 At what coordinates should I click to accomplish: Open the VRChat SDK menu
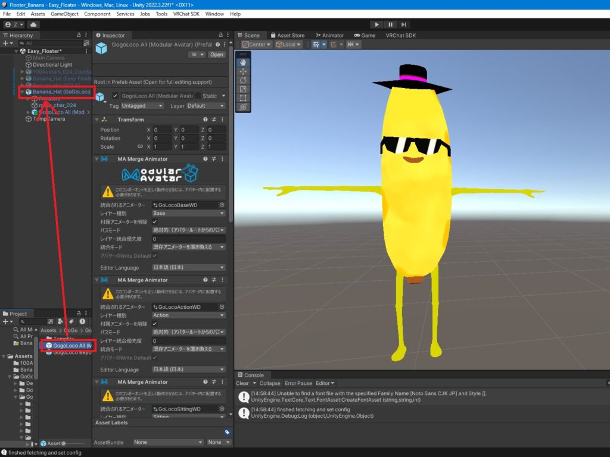[x=187, y=14]
